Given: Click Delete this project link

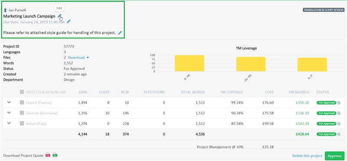Looking at the screenshot, I should click(x=307, y=156).
